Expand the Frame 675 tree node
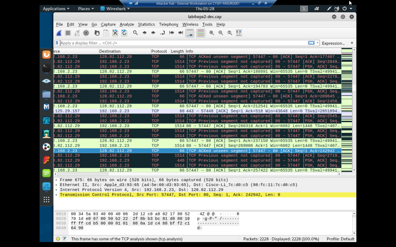The width and height of the screenshot is (396, 247). pyautogui.click(x=56, y=180)
